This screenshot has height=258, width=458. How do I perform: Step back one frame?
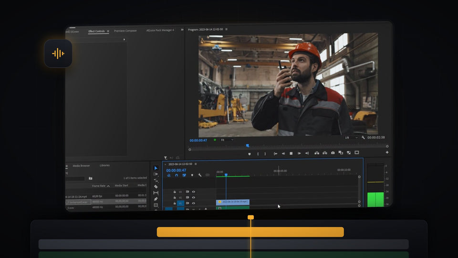283,153
